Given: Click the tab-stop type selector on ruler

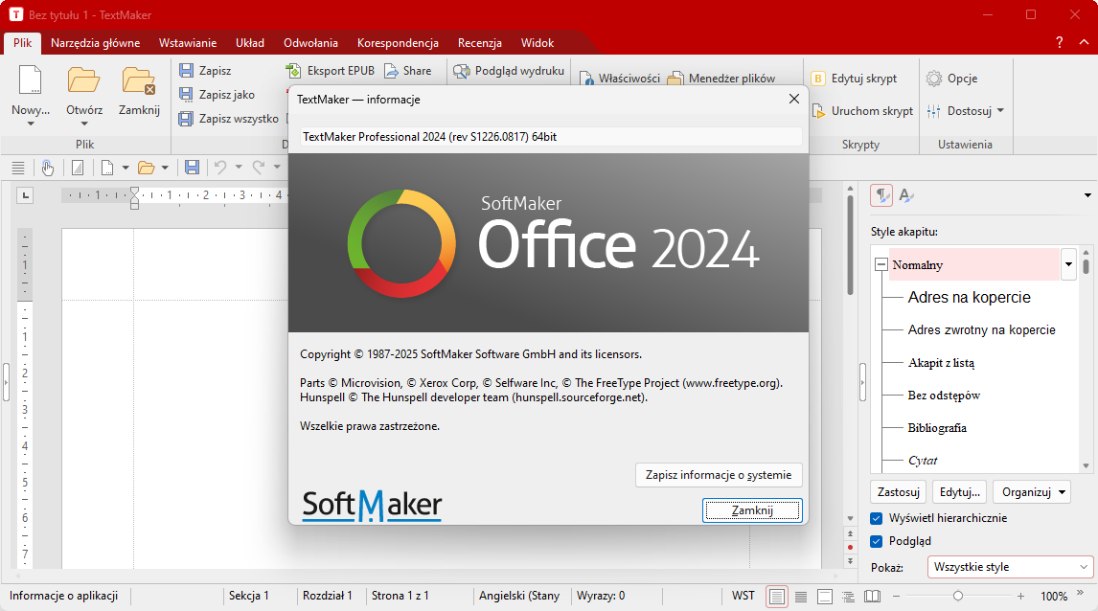Looking at the screenshot, I should [x=25, y=195].
